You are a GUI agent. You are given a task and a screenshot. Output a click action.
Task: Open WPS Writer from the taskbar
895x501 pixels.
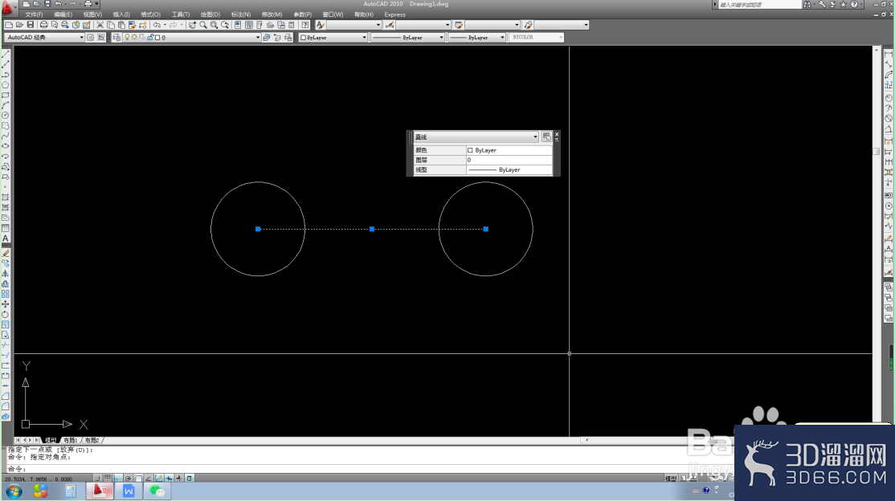point(129,491)
